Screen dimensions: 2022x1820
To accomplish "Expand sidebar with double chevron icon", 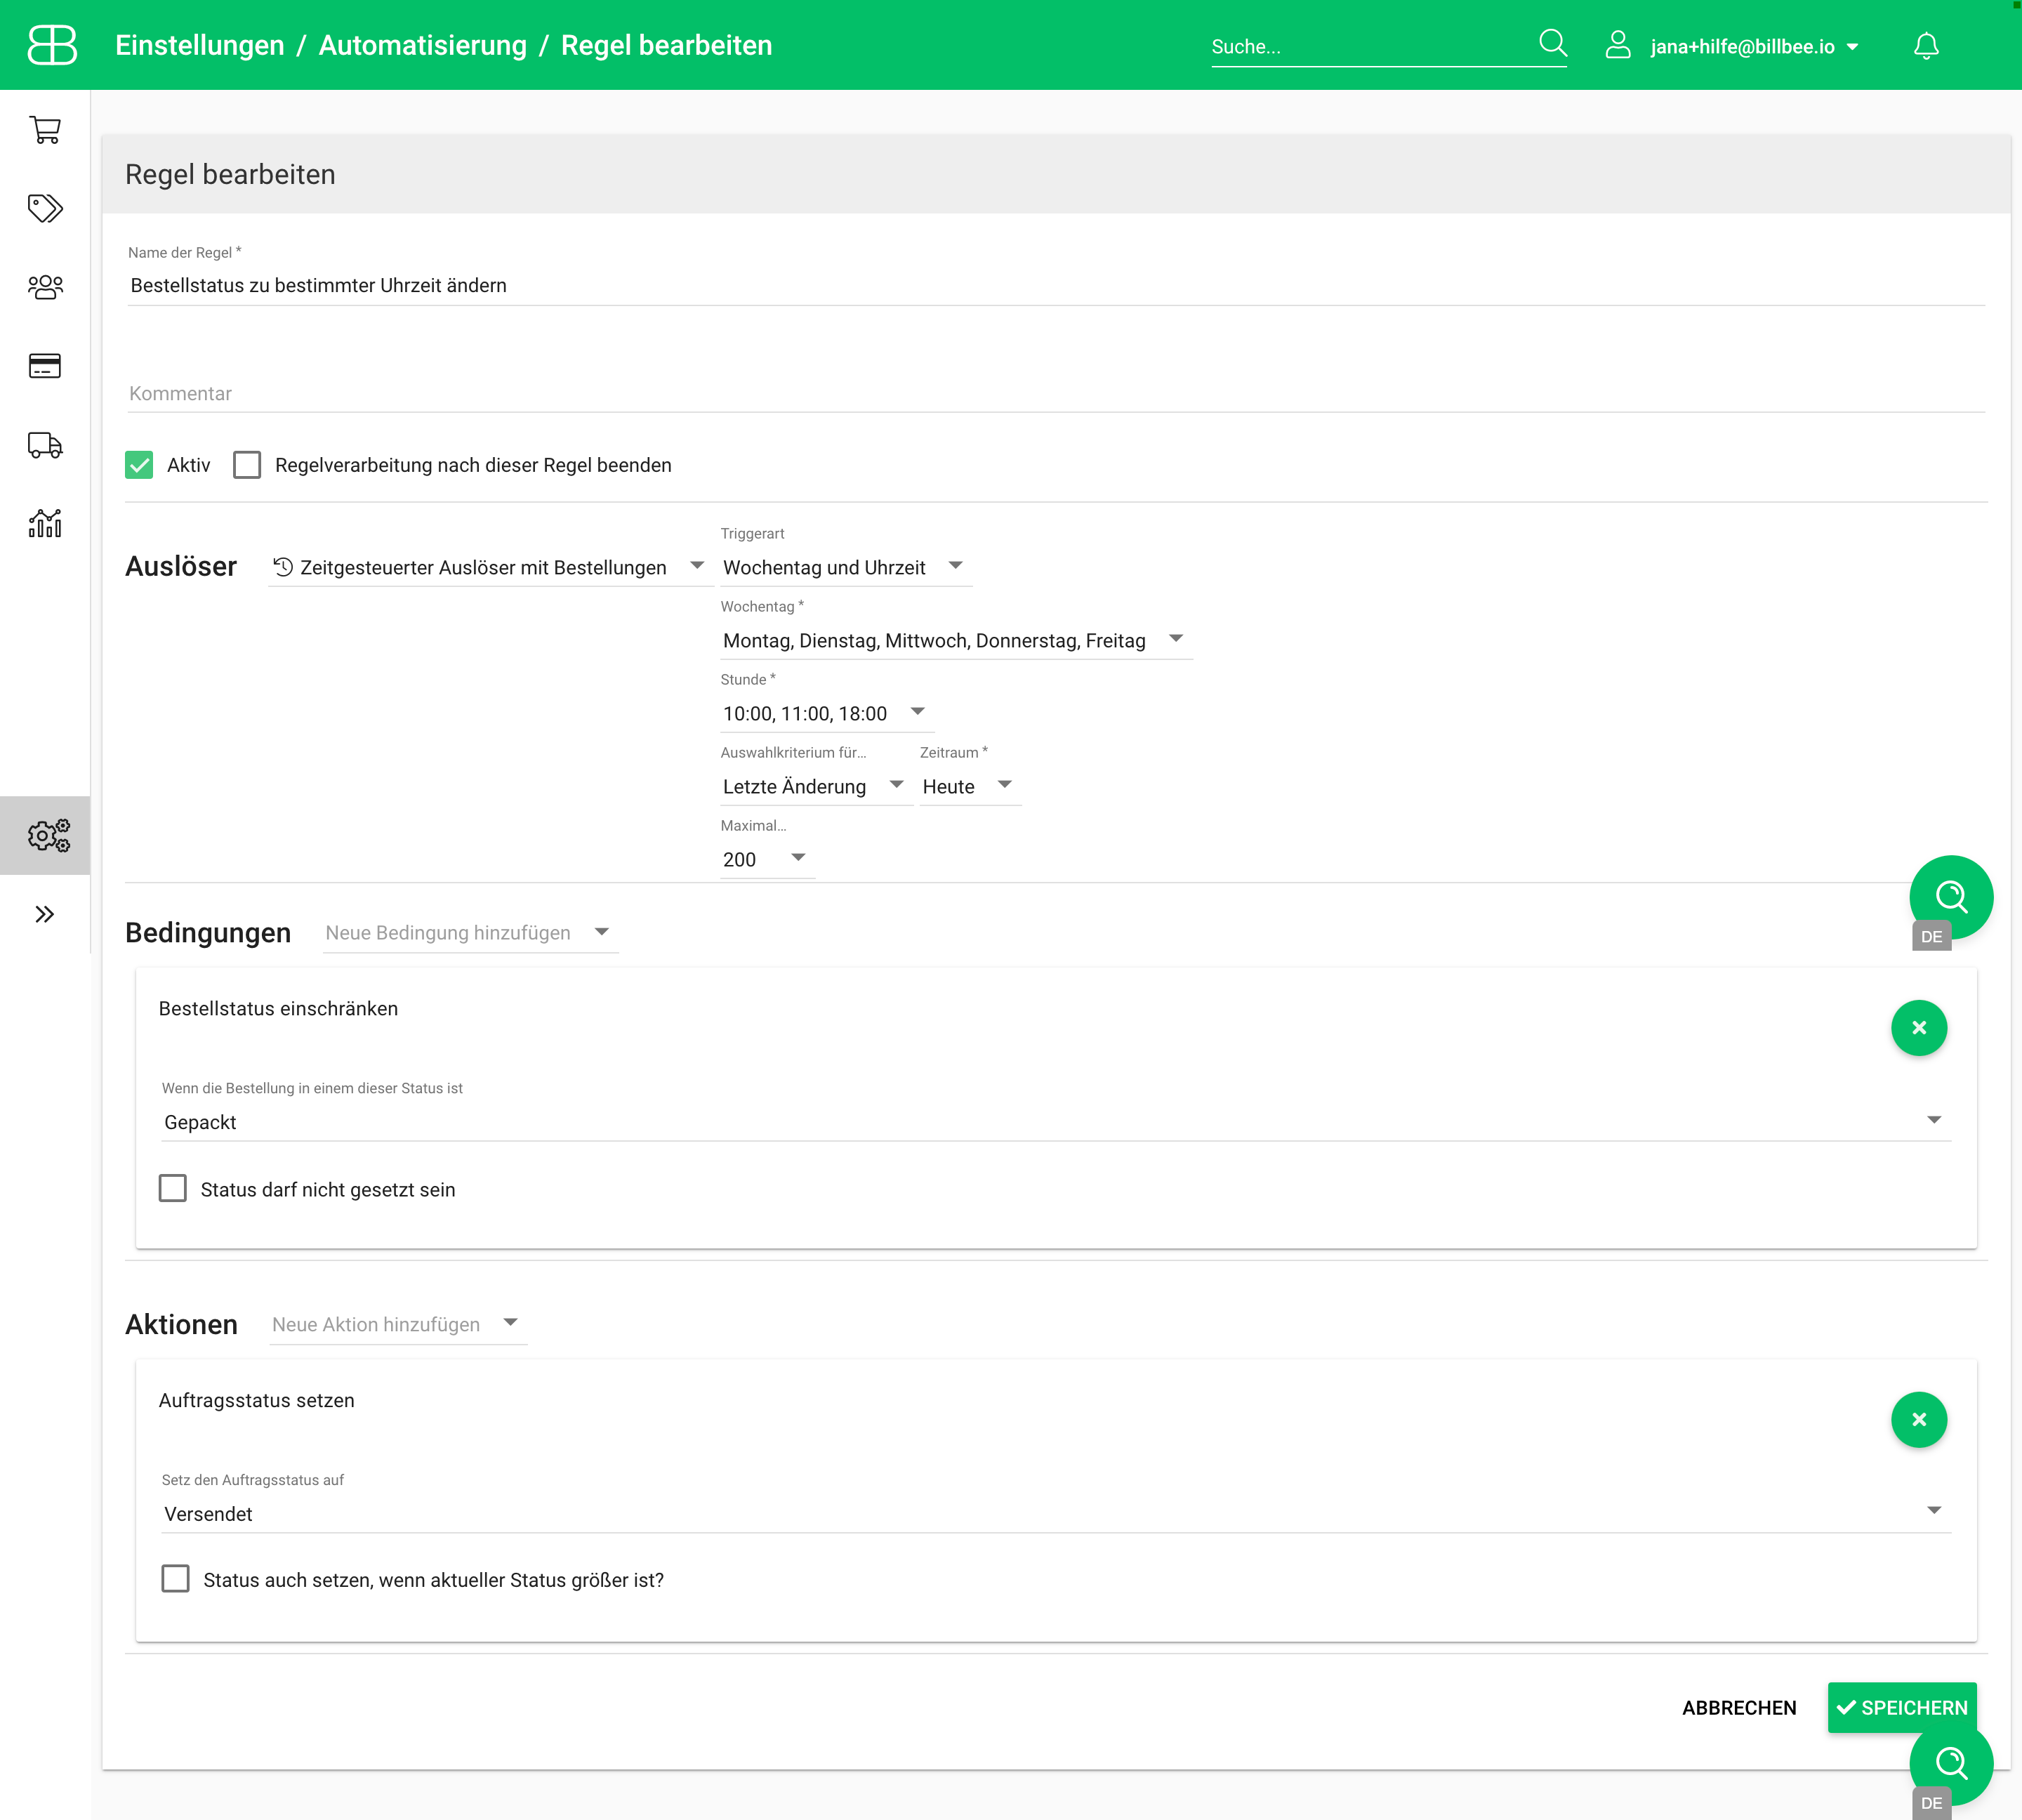I will tap(45, 914).
